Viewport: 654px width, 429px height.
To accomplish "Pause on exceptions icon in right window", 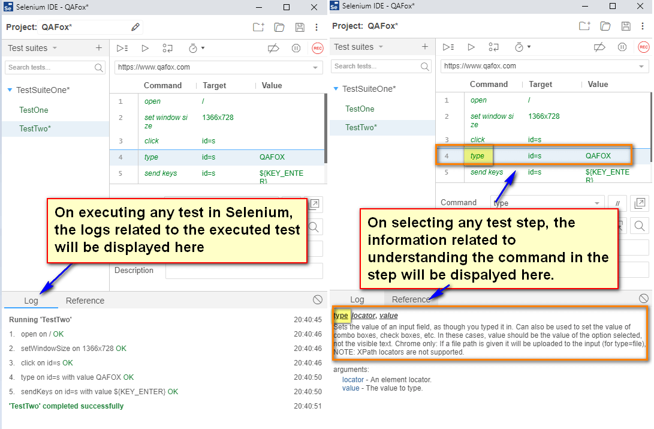I will pos(622,47).
